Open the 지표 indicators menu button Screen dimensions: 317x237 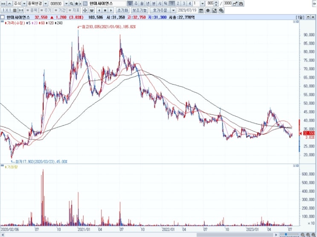pos(74,10)
